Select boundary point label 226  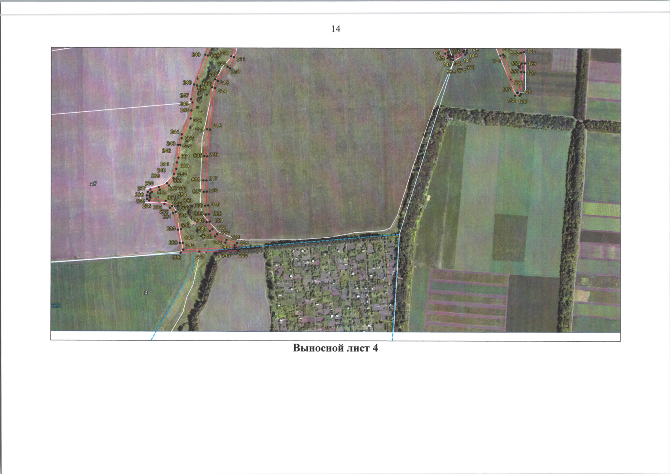click(243, 255)
